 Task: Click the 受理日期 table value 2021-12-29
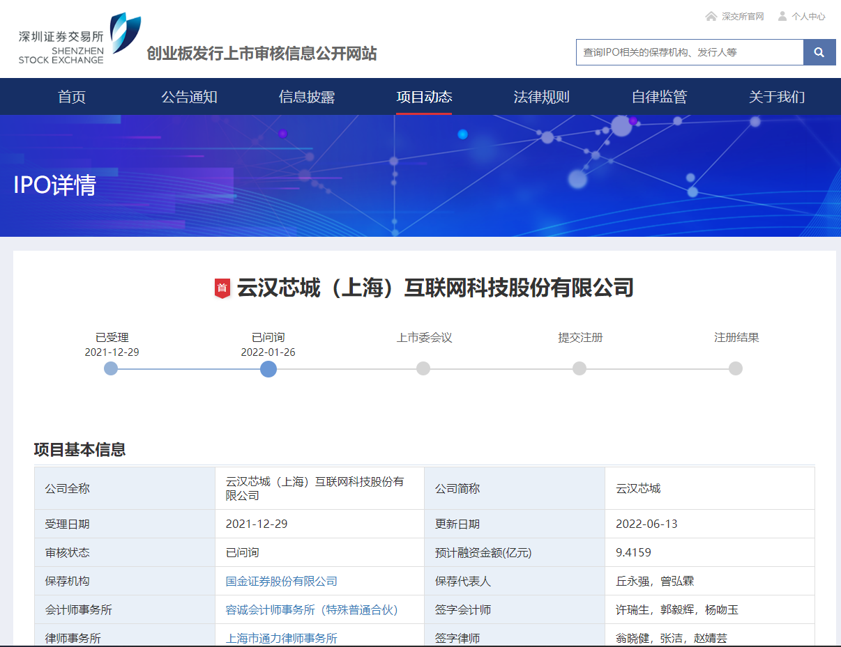[257, 524]
